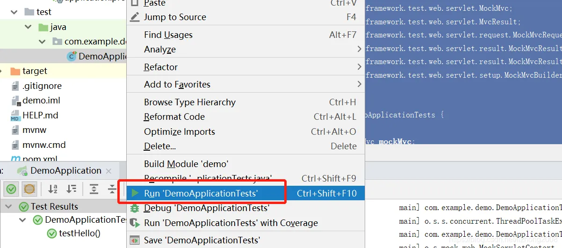Screen dimensions: 562x248
Task: Toggle the Show Ignored tests button
Action: click(x=29, y=189)
